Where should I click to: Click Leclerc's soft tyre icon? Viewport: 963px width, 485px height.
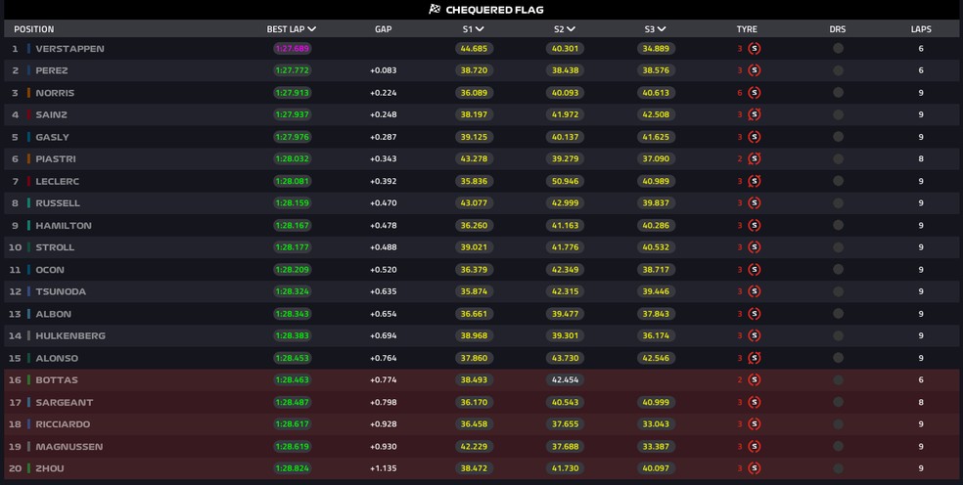click(755, 181)
